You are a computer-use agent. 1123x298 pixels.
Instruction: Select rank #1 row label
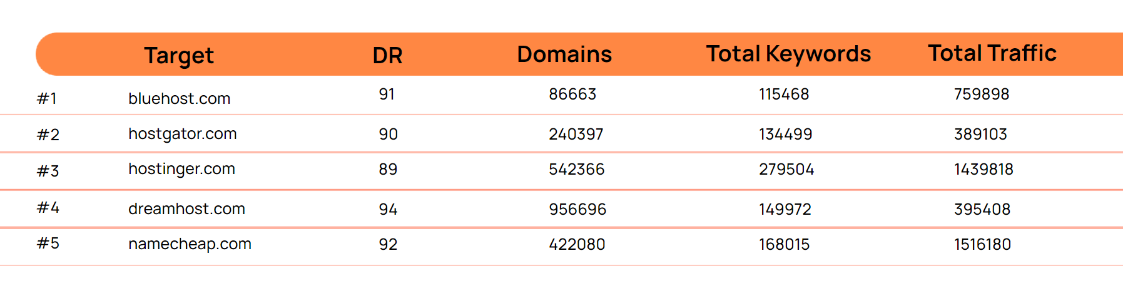[x=47, y=98]
